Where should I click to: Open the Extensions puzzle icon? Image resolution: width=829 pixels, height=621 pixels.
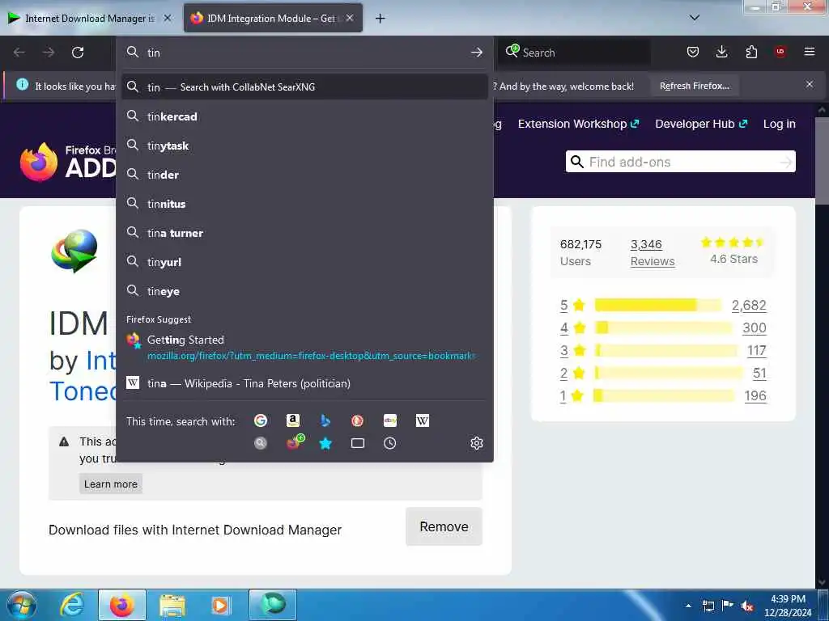click(751, 52)
